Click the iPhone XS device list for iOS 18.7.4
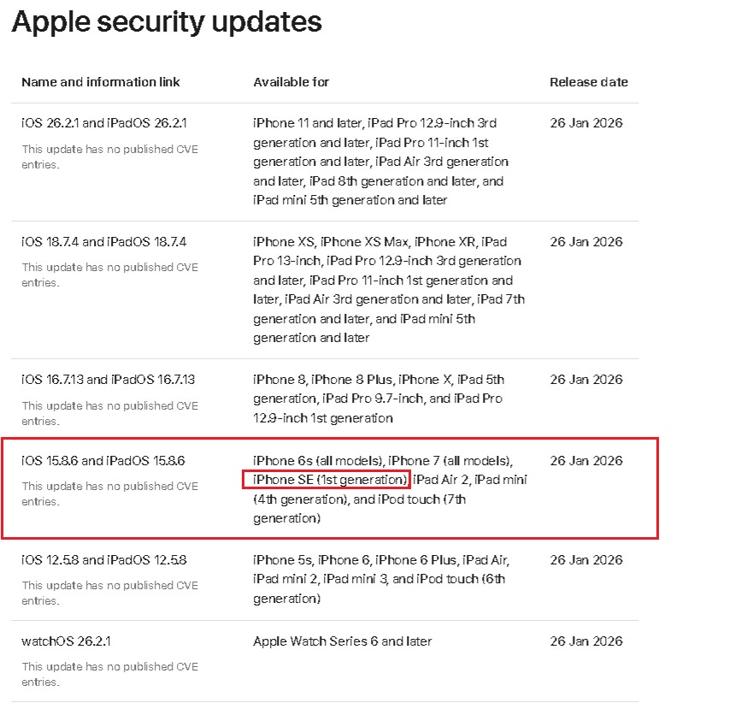 (389, 290)
